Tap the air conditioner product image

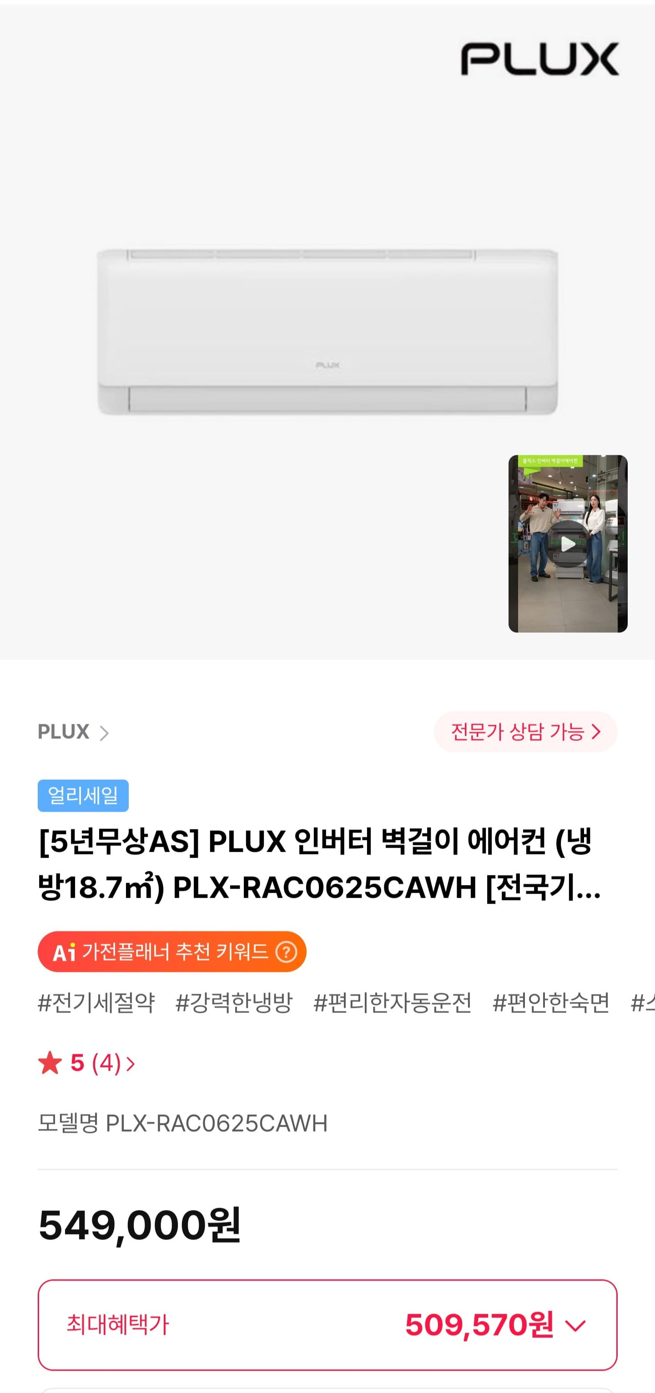pos(327,331)
